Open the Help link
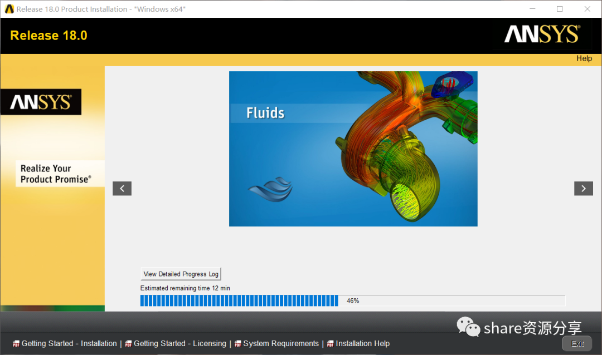Screen dimensions: 602x355 click(584, 58)
